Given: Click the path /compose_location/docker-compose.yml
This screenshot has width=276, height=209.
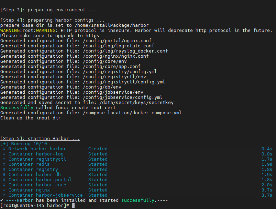Looking at the screenshot, I should click(x=132, y=113).
